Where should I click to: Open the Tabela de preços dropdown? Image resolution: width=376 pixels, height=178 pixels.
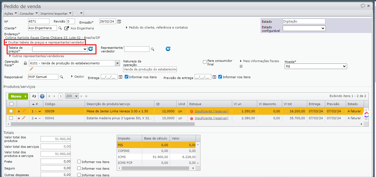pos(60,49)
